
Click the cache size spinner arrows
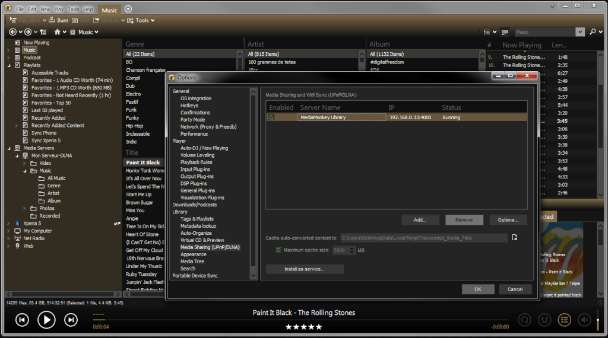click(352, 250)
